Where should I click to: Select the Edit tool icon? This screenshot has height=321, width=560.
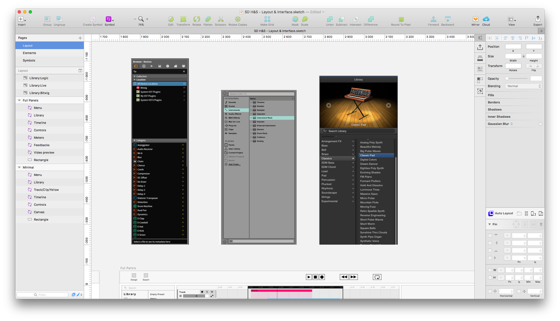[171, 20]
